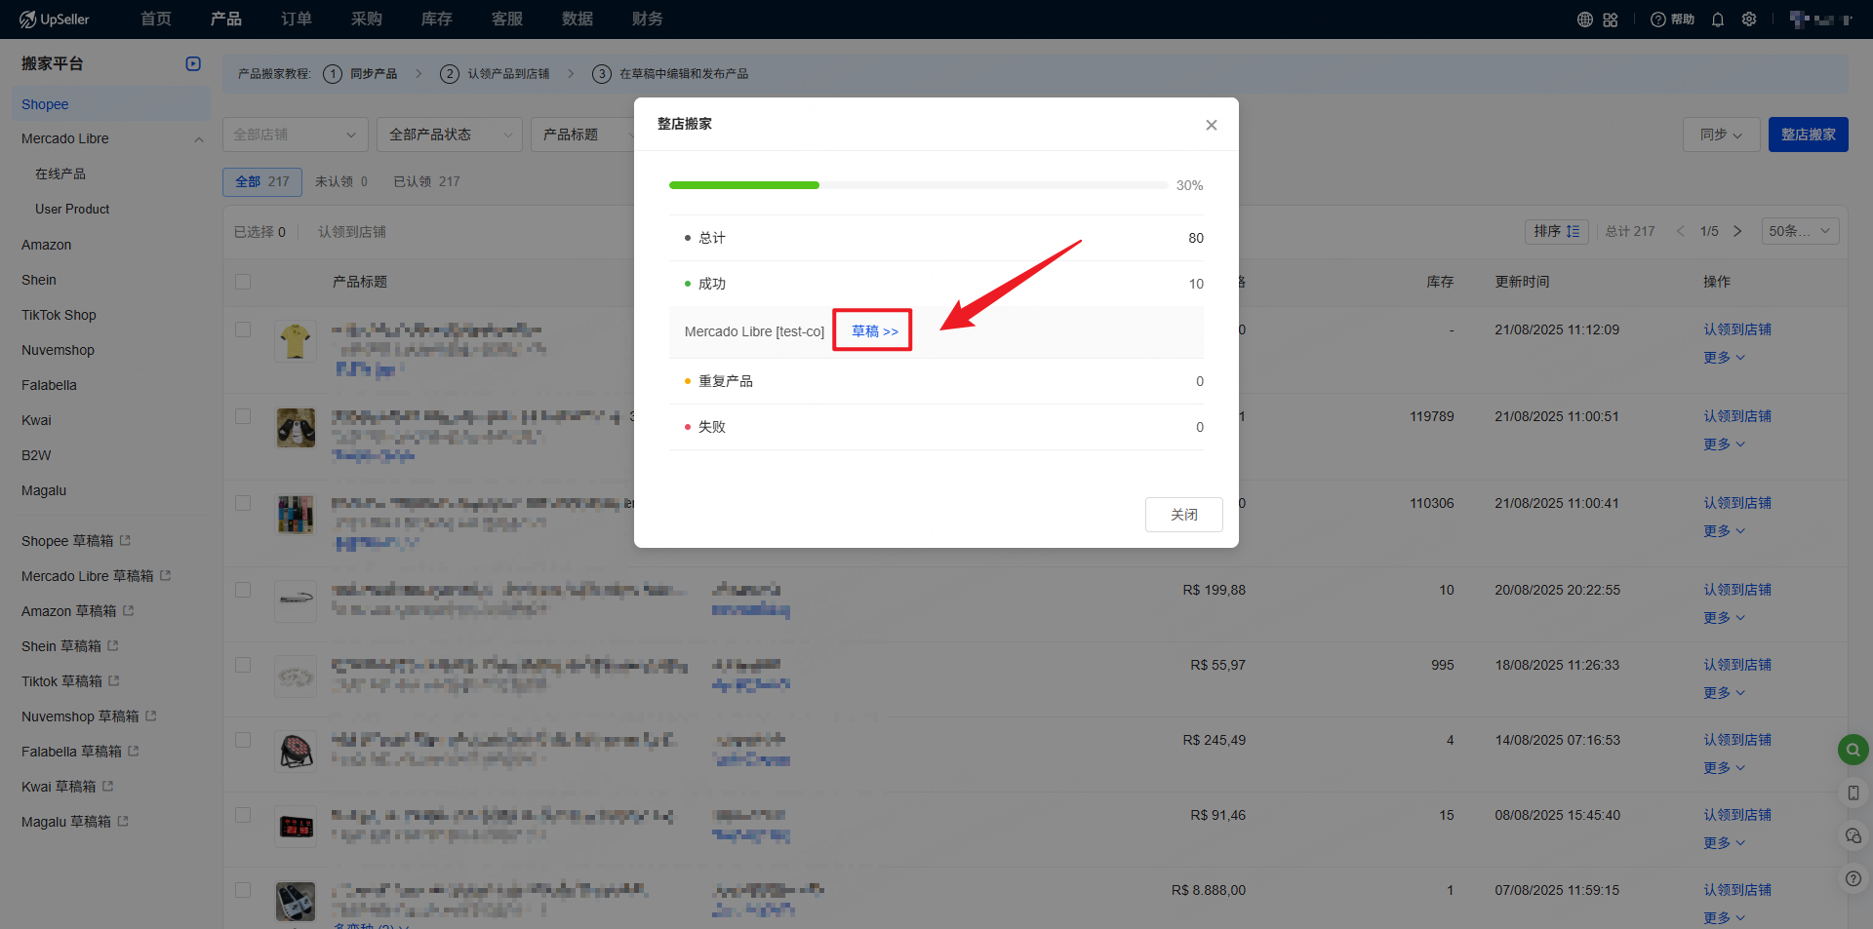Viewport: 1873px width, 929px height.
Task: Open external link icon of Tiktok 草稿箱
Action: (114, 680)
